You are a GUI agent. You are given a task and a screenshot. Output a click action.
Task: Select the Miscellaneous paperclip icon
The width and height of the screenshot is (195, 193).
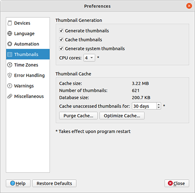10,96
